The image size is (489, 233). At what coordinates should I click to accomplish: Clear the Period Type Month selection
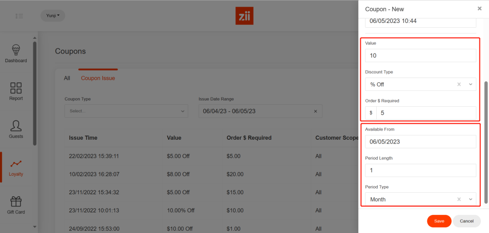click(x=459, y=199)
